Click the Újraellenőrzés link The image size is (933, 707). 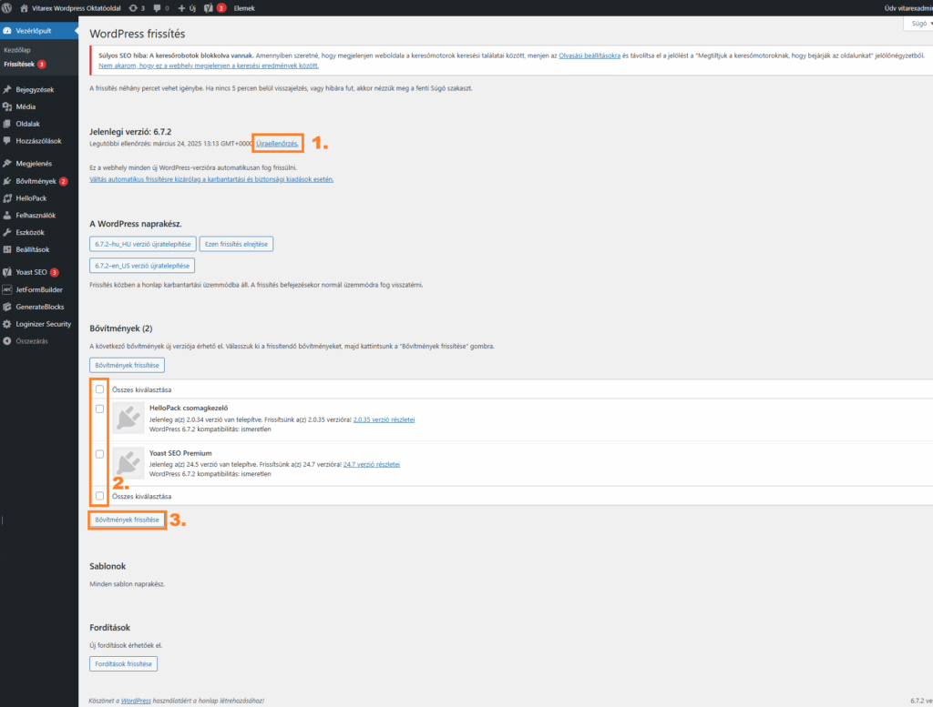point(277,144)
